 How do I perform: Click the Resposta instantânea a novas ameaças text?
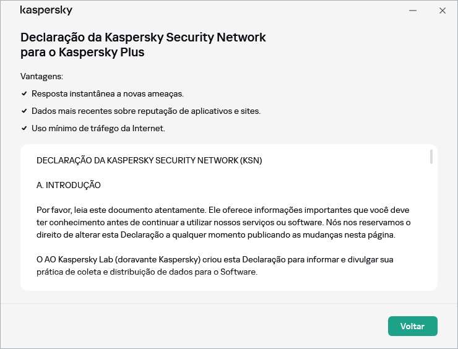coord(107,93)
